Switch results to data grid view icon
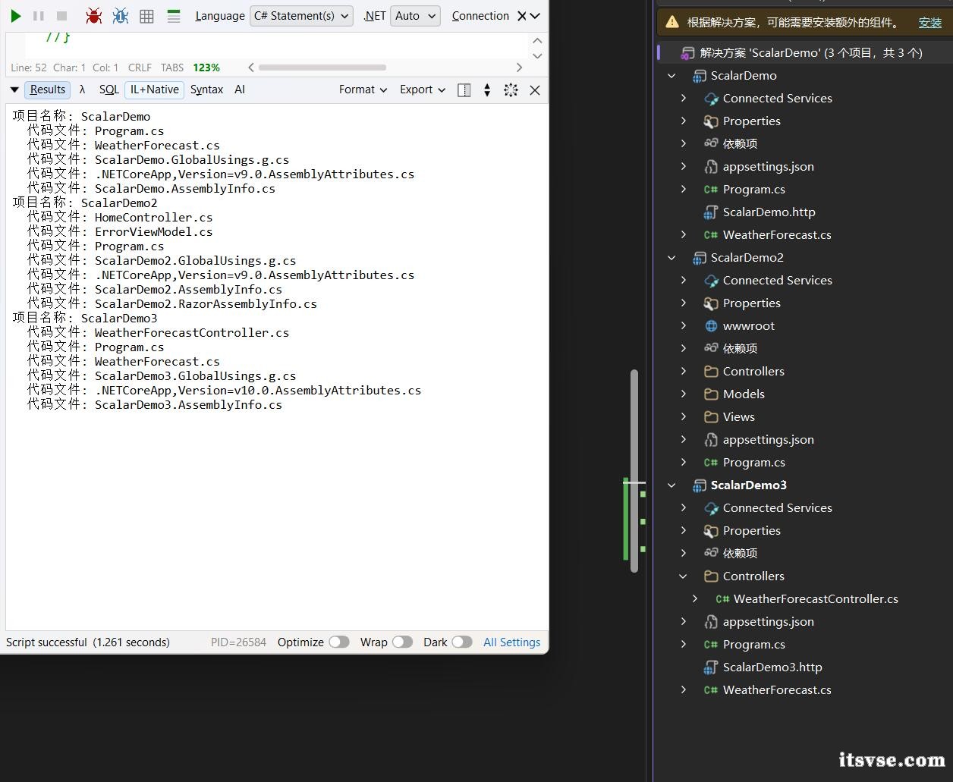 pyautogui.click(x=147, y=16)
